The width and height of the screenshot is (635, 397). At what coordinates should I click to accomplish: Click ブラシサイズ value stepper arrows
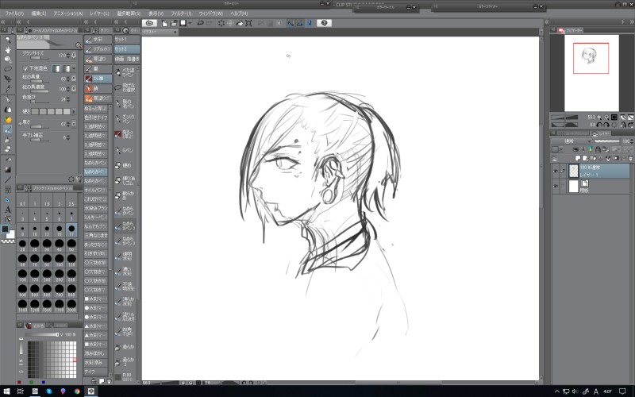click(68, 56)
